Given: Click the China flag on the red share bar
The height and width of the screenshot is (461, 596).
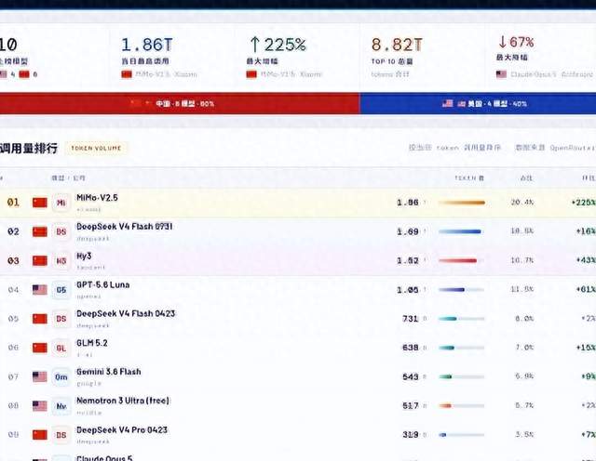Looking at the screenshot, I should [x=135, y=103].
